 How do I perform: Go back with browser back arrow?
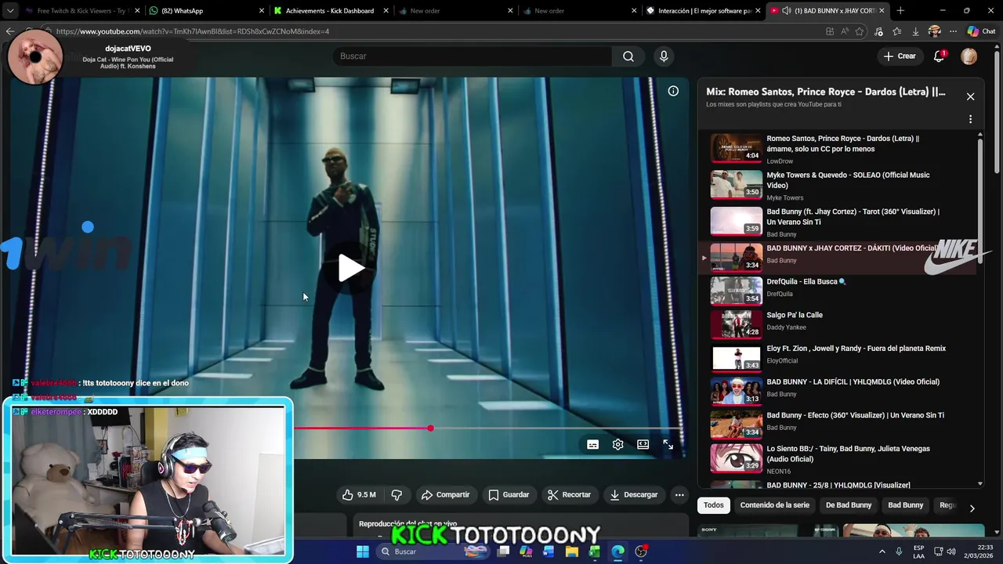pyautogui.click(x=9, y=31)
